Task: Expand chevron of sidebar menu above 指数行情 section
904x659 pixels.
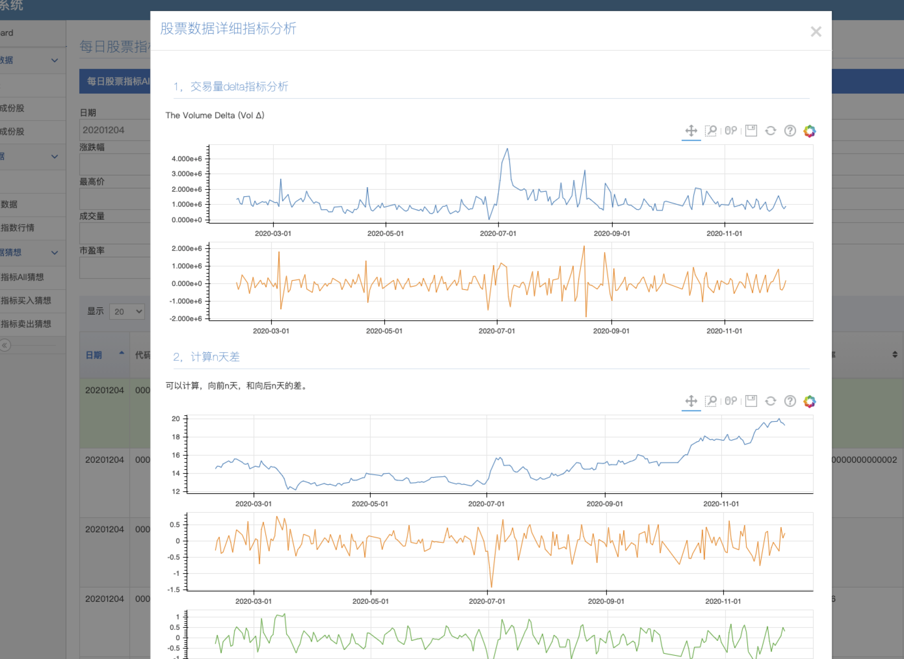Action: coord(55,156)
